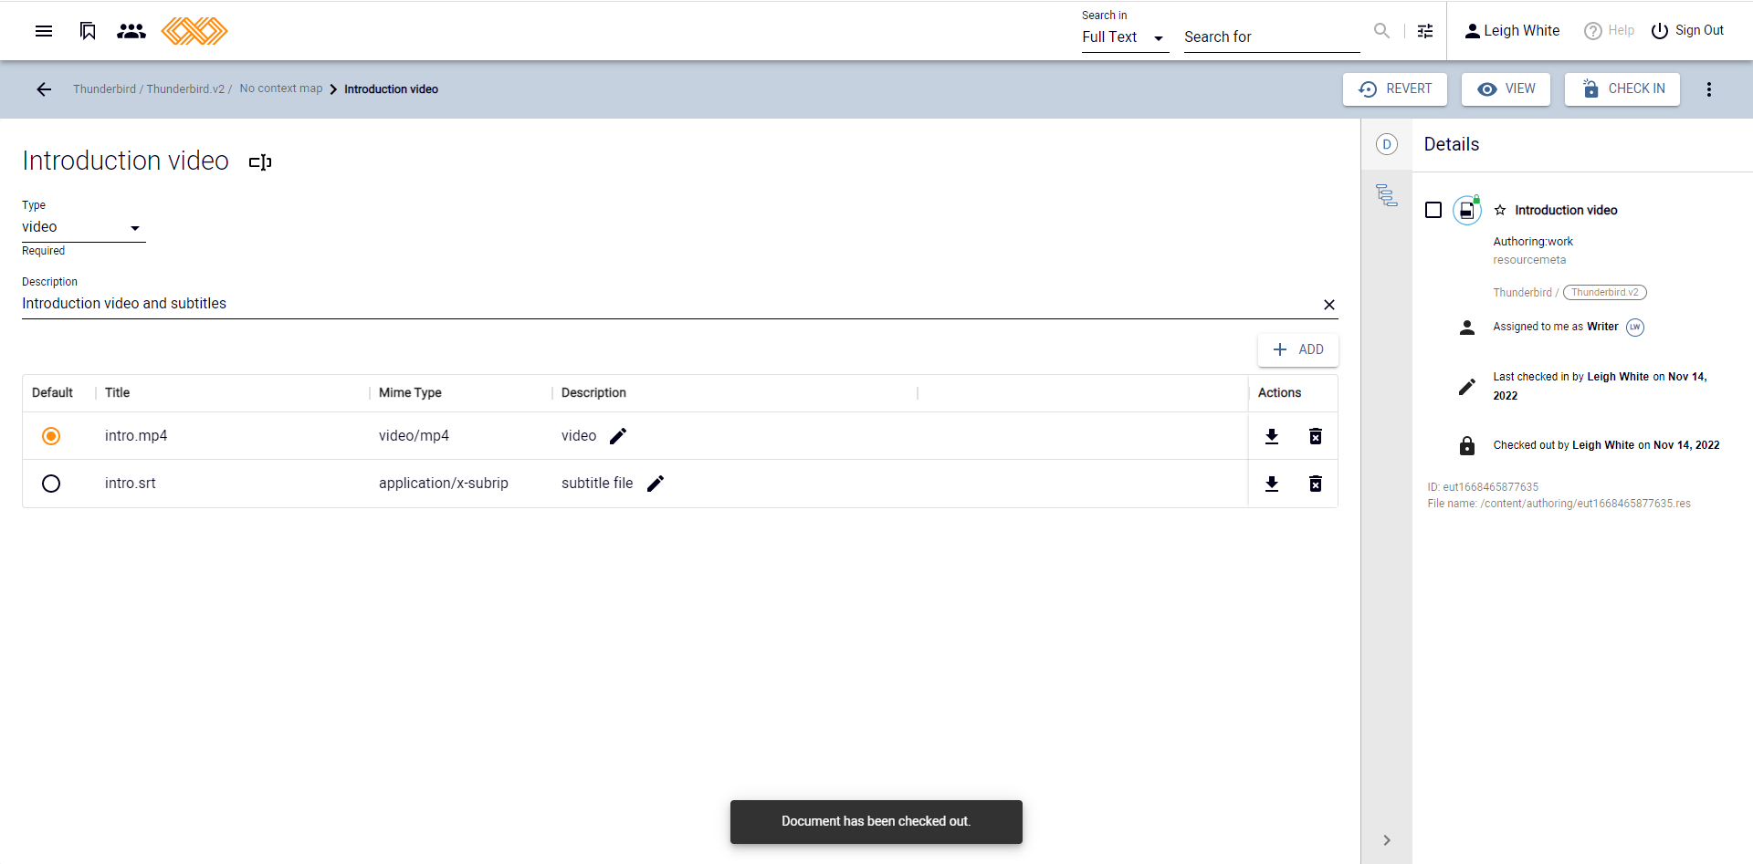The height and width of the screenshot is (864, 1753).
Task: Download the intro.mp4 file
Action: [1271, 436]
